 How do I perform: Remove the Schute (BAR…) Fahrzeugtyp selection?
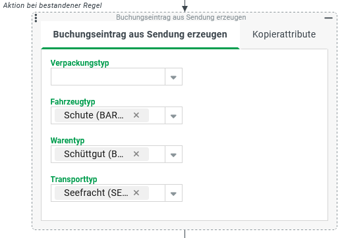136,115
